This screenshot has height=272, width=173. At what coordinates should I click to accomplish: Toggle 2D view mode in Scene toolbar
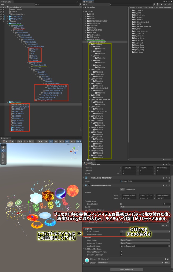click(x=45, y=141)
